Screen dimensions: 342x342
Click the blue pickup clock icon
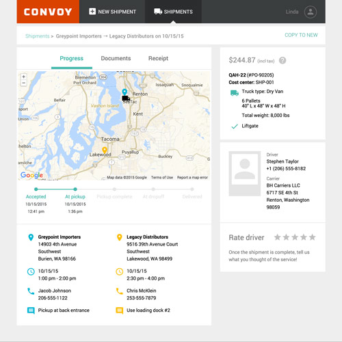coord(31,272)
